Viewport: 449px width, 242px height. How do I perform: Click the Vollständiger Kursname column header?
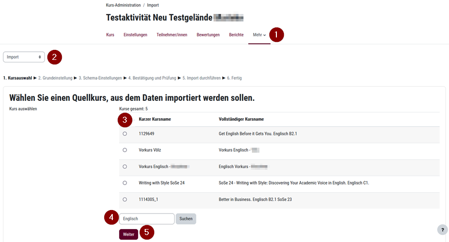tap(241, 119)
